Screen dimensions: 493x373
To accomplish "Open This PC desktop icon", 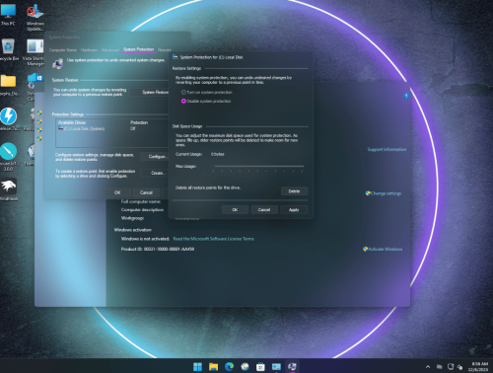I will (8, 15).
